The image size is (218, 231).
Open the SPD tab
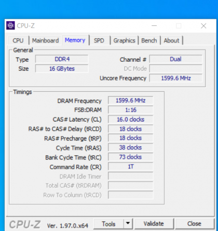click(x=99, y=40)
